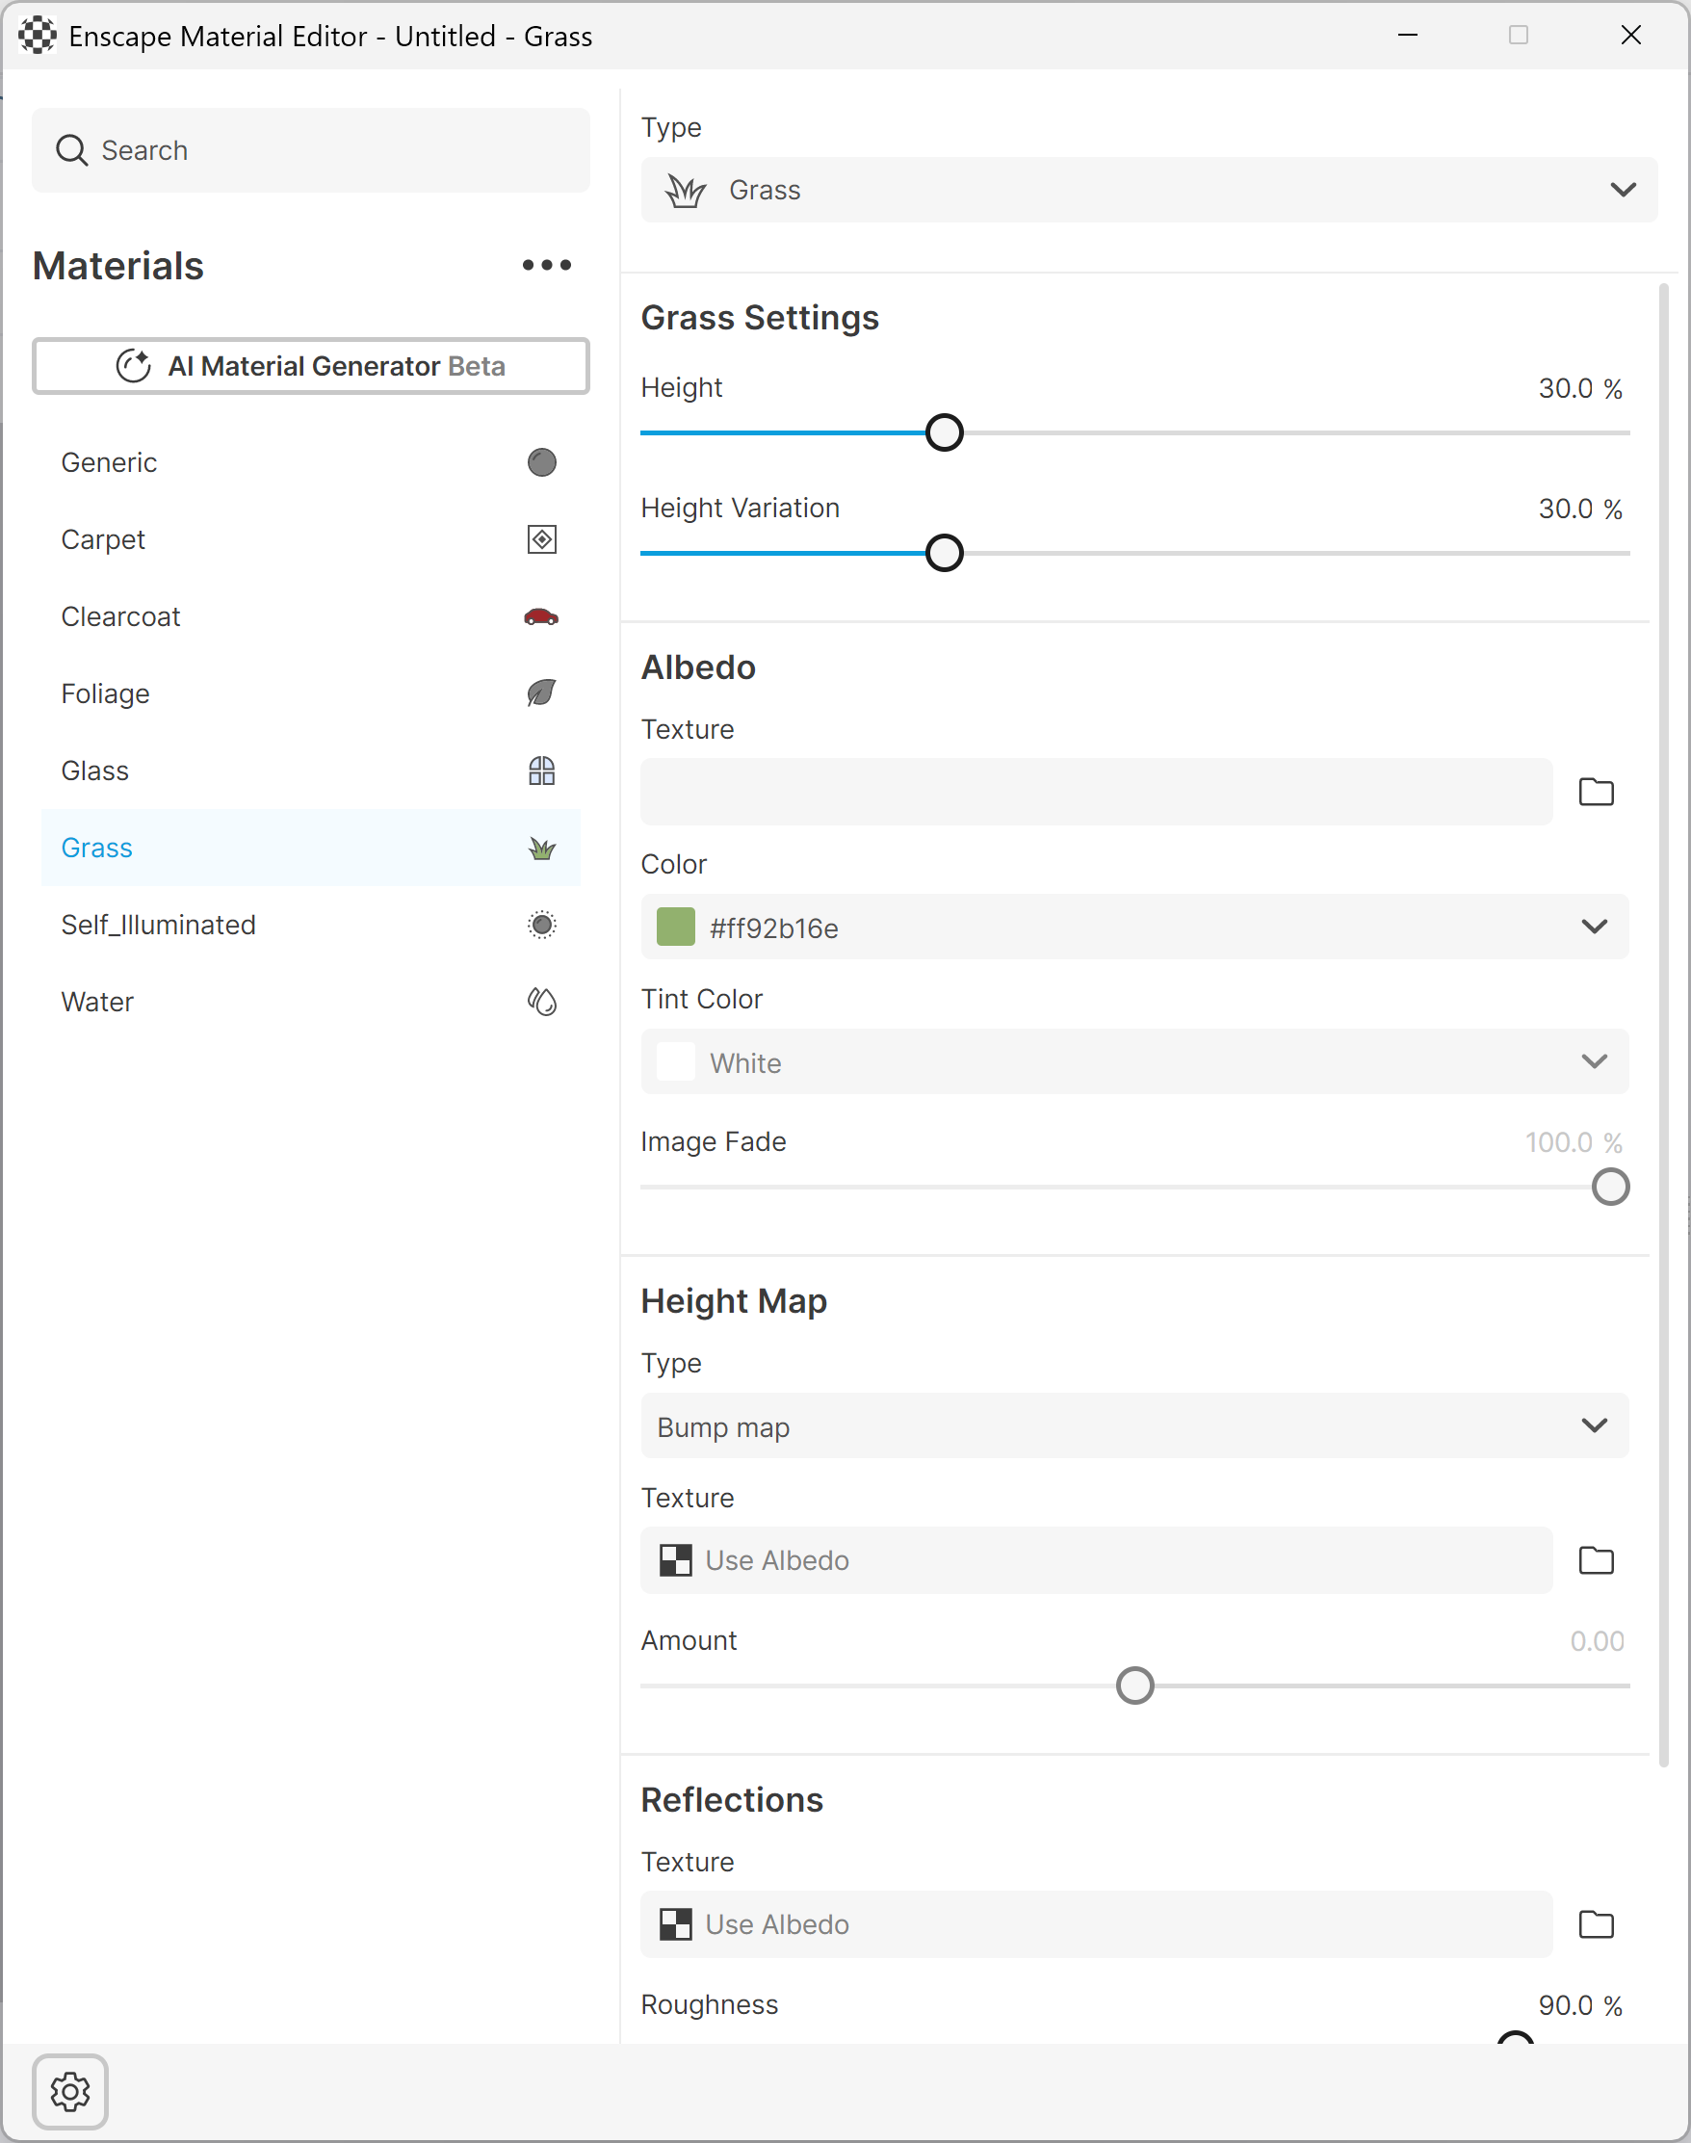Viewport: 1691px width, 2143px height.
Task: Focus the materials Search field
Action: (311, 150)
